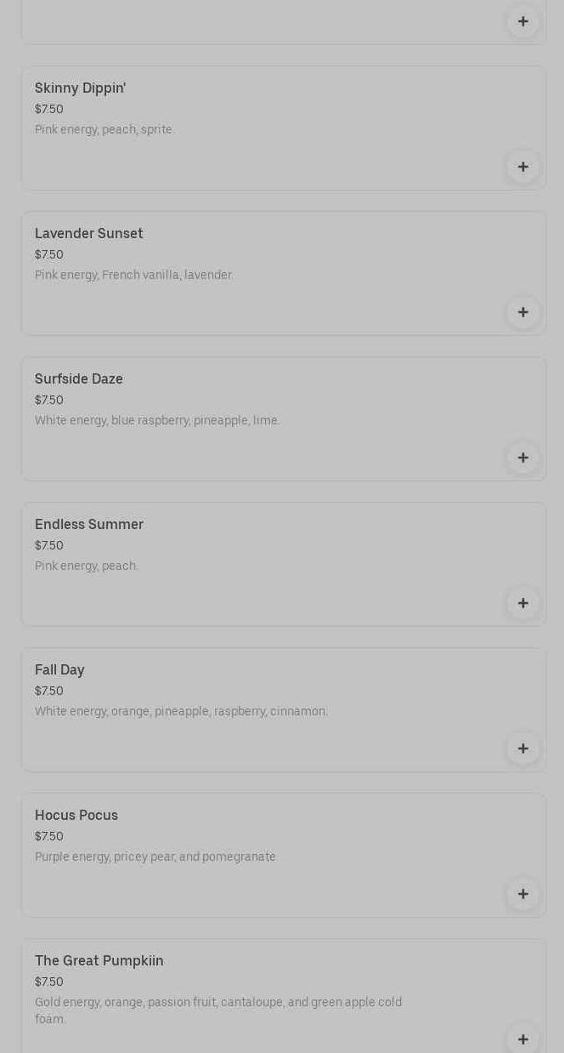Image resolution: width=564 pixels, height=1053 pixels.
Task: Tap the plus icon for Surfside Daze
Action: tap(522, 458)
